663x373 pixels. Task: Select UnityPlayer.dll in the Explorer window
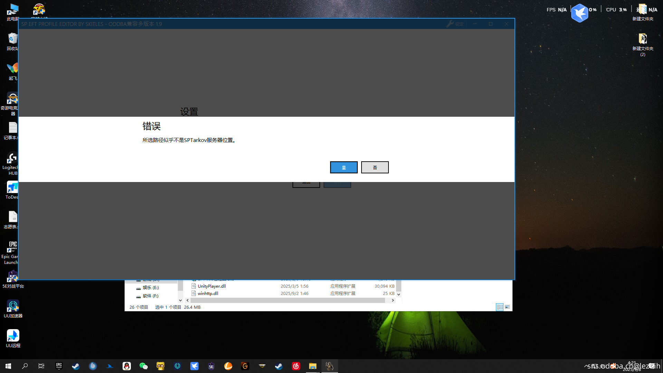(x=212, y=286)
